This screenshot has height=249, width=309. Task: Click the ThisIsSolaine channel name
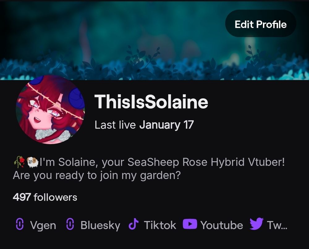tap(151, 102)
